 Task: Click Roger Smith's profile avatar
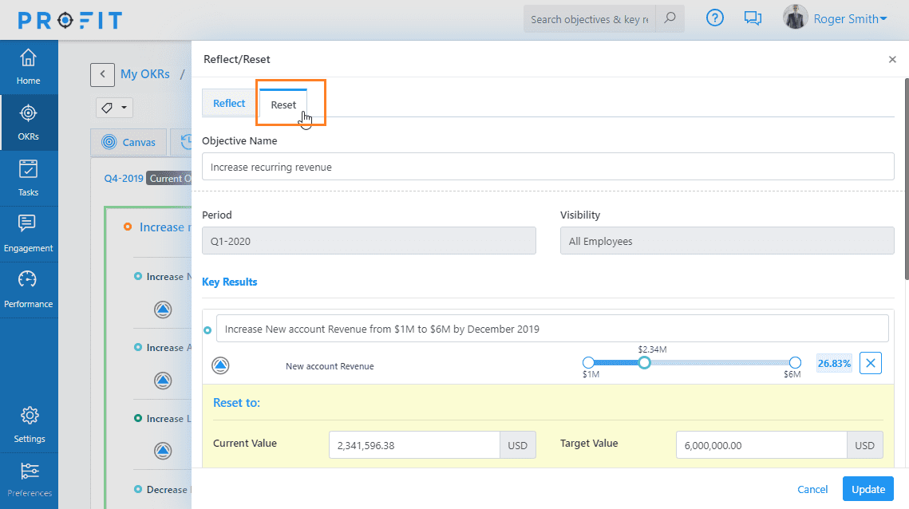click(795, 18)
